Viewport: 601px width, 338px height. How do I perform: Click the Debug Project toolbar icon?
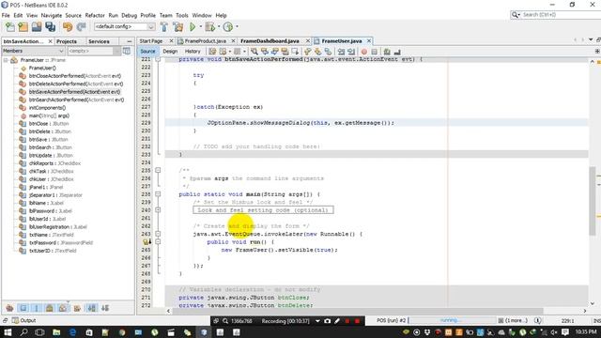209,27
